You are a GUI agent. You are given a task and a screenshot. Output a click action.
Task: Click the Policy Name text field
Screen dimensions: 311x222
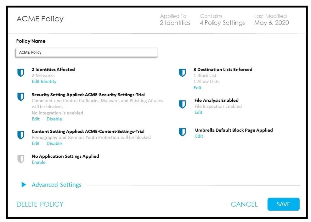pyautogui.click(x=87, y=52)
